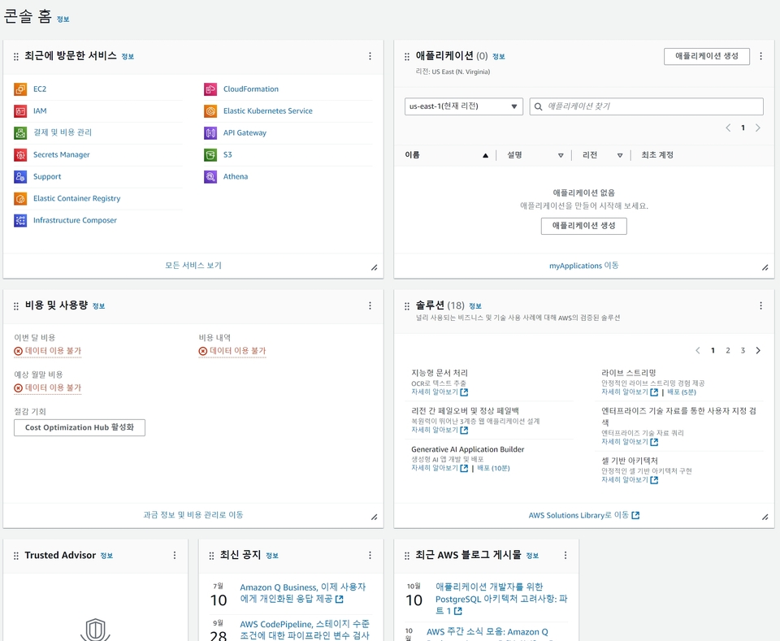The width and height of the screenshot is (780, 641).
Task: Open Amazon Q Business announcement link
Action: [303, 593]
